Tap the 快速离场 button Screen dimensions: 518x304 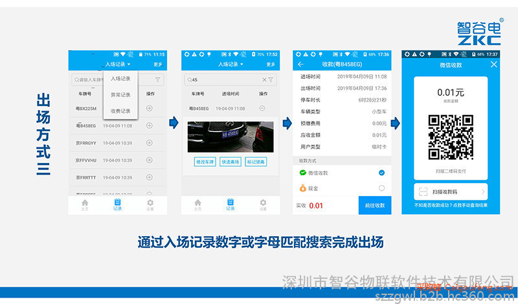pos(231,162)
